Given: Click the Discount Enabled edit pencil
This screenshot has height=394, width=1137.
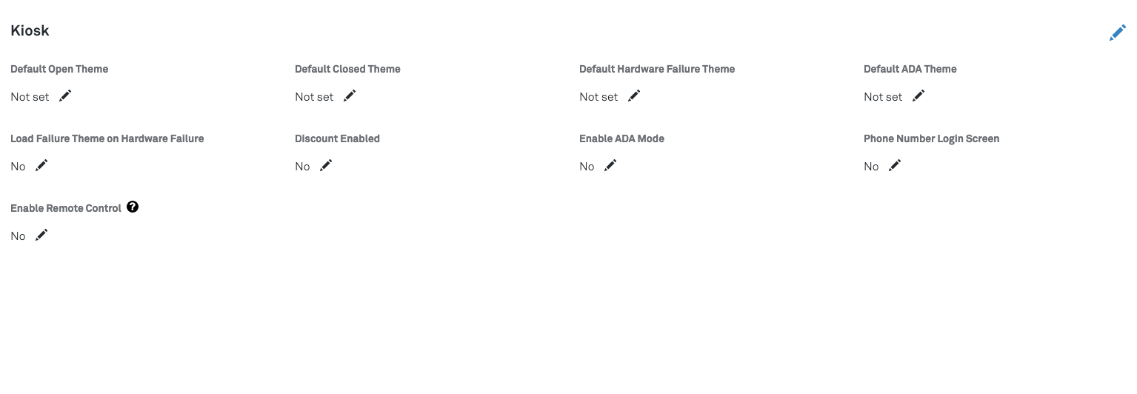Looking at the screenshot, I should pyautogui.click(x=326, y=165).
